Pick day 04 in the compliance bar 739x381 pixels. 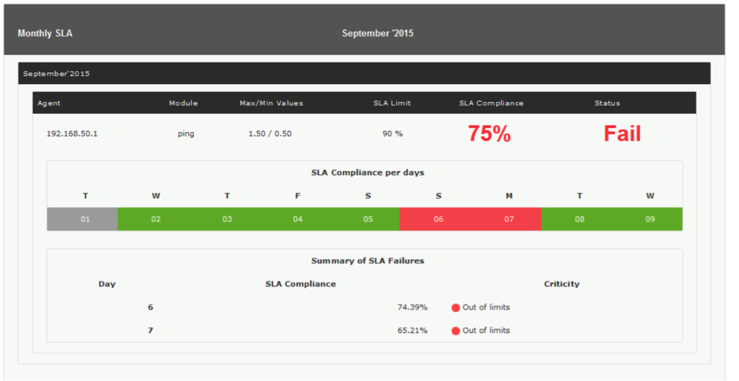(295, 219)
